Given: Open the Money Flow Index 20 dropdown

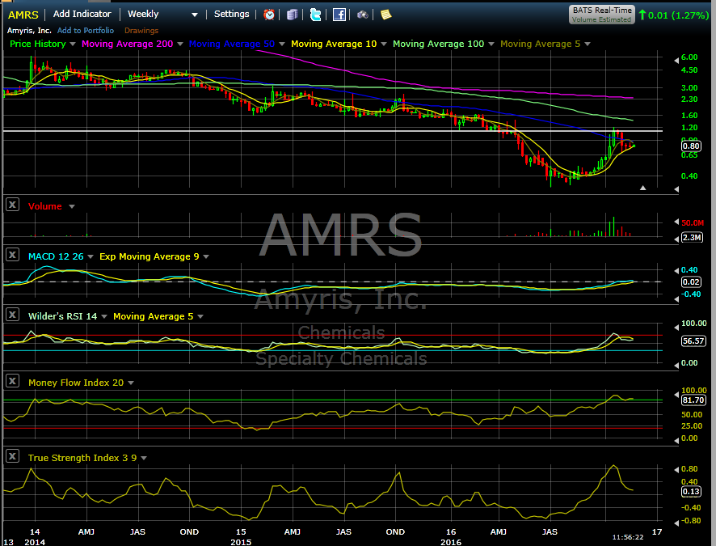Looking at the screenshot, I should (131, 383).
